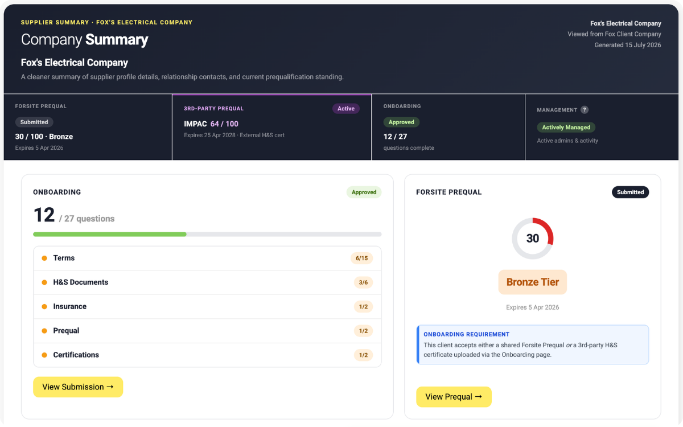Click the orange dot beside Insurance
Viewport: 683px width, 427px height.
point(44,307)
